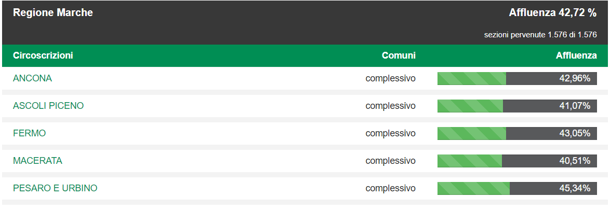The width and height of the screenshot is (610, 211).
Task: Click the Circoscrizioni column header
Action: [43, 55]
